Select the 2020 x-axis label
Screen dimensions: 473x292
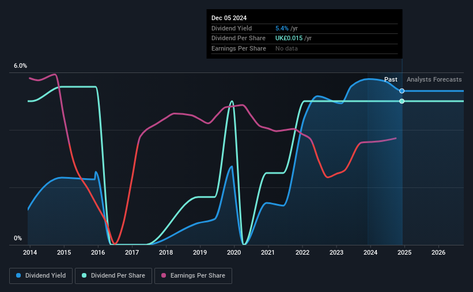click(x=234, y=252)
